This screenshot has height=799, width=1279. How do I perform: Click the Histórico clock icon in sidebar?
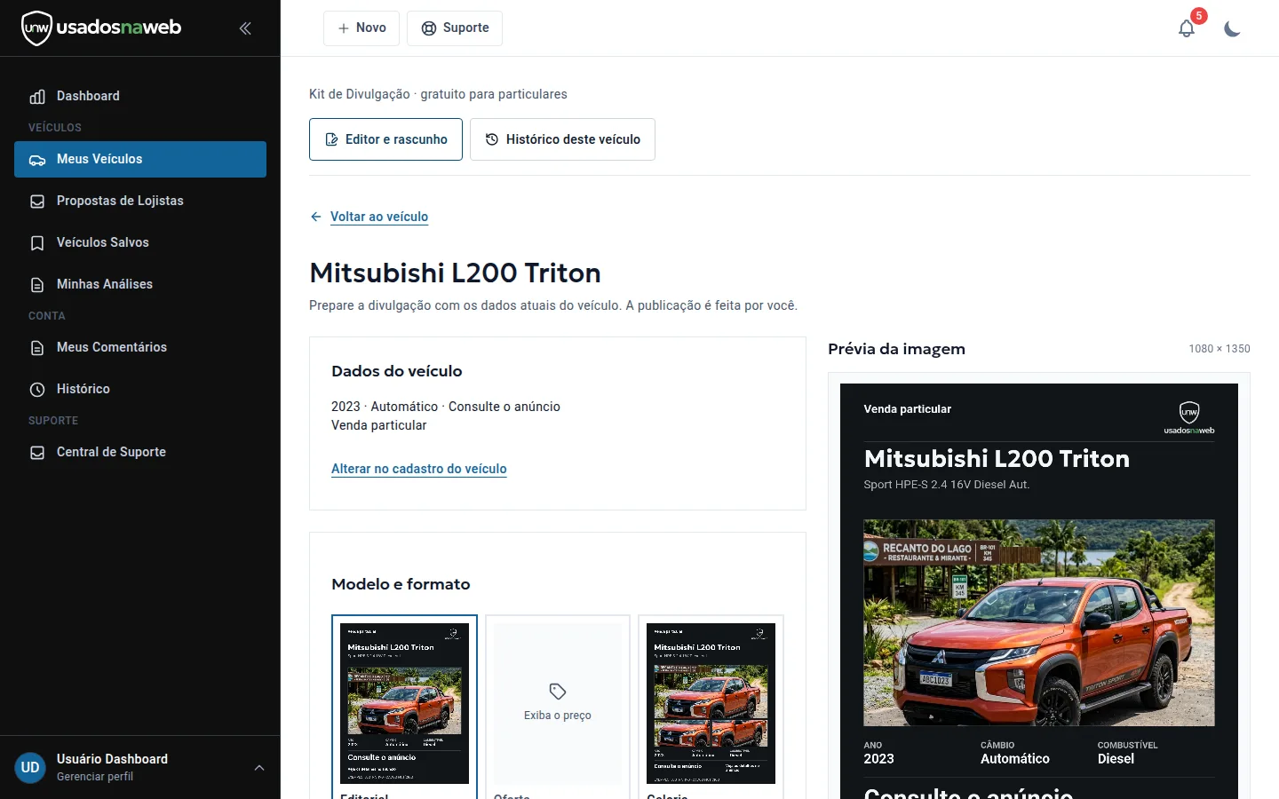coord(37,390)
